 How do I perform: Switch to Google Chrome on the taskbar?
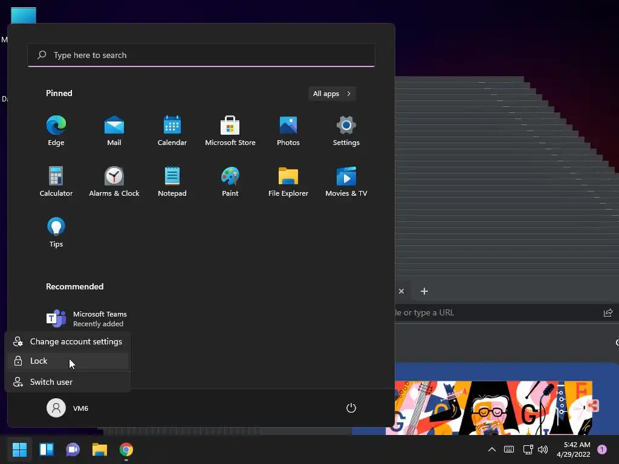pos(126,449)
